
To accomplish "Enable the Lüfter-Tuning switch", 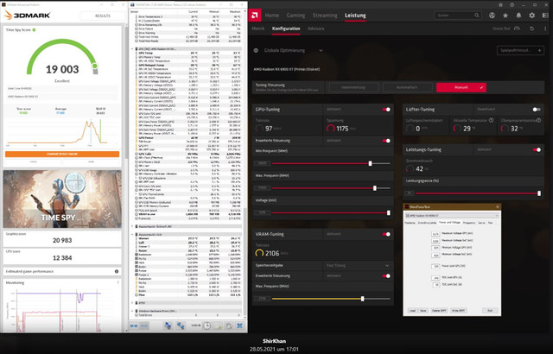I will 537,110.
